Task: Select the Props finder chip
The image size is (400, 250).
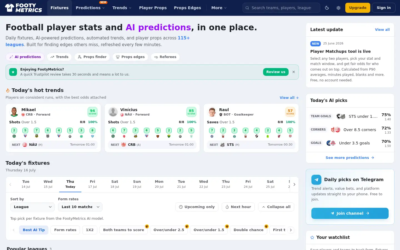Action: [92, 57]
